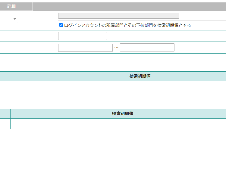This screenshot has height=174, width=226.
Task: Click the narrow header cell left of lower 検索初期値
Action: (5, 113)
